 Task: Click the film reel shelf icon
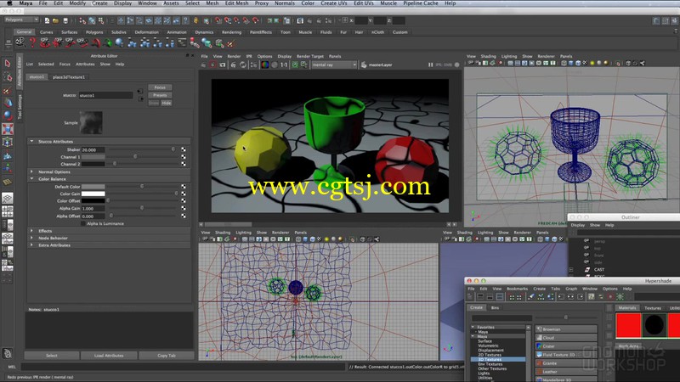[x=20, y=42]
